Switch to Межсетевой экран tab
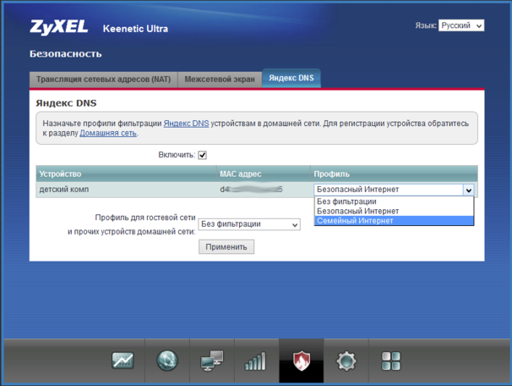 (x=220, y=80)
